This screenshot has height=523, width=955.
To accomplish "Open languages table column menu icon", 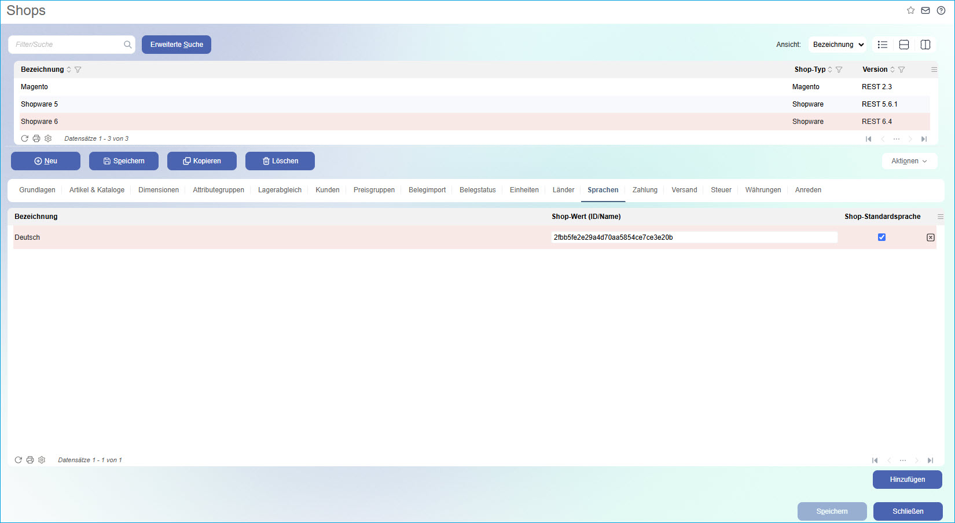I will 941,217.
